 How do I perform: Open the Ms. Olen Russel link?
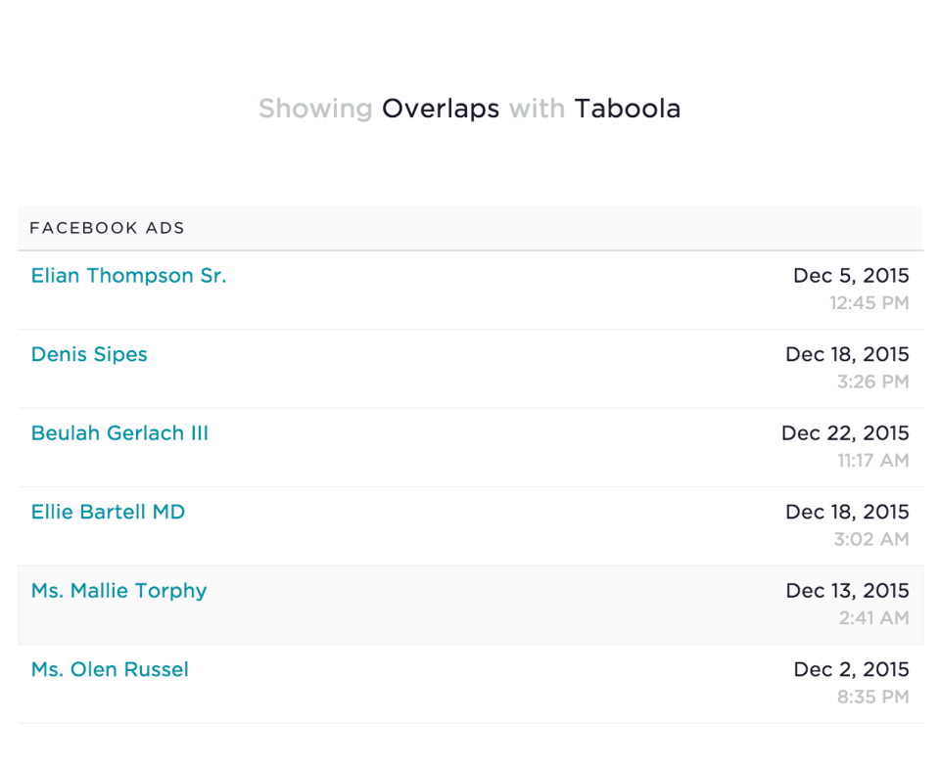[x=110, y=669]
